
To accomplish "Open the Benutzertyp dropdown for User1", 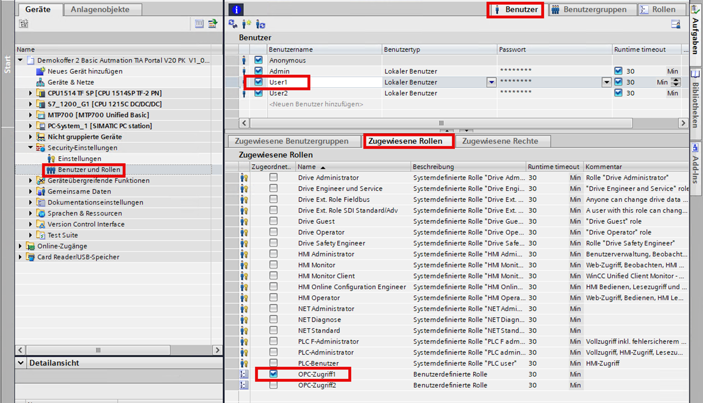I will [491, 82].
